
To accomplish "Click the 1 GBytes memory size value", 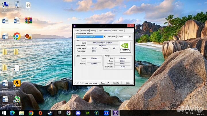I will click(x=122, y=58).
